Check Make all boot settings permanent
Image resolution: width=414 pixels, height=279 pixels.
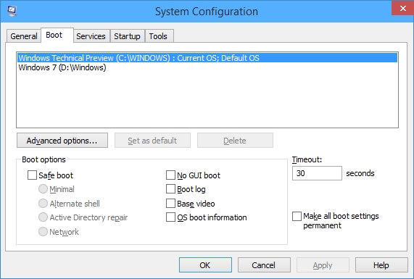click(x=297, y=216)
